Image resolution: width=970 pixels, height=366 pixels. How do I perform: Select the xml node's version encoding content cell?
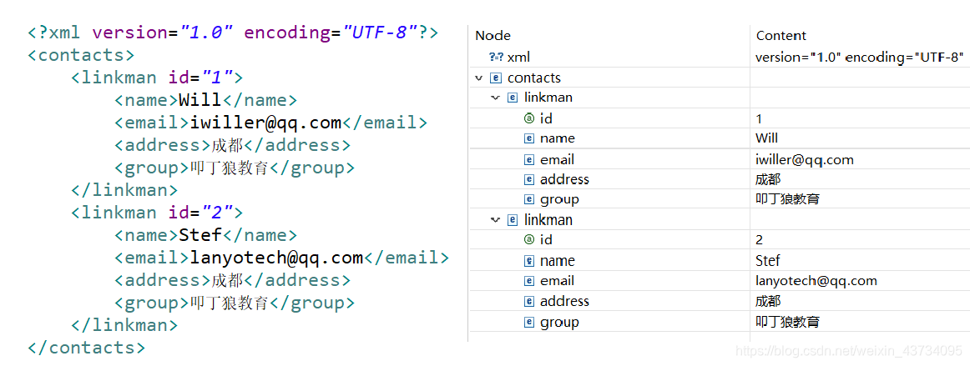click(859, 58)
